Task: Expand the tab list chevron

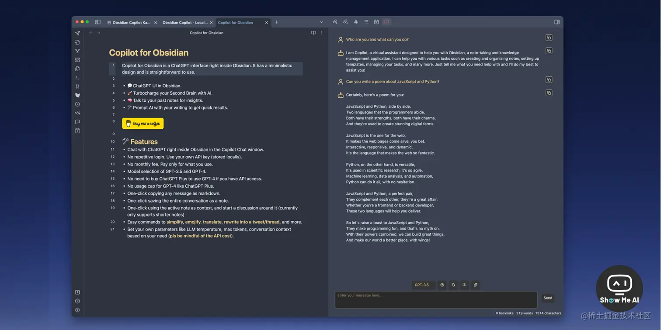Action: point(322,22)
